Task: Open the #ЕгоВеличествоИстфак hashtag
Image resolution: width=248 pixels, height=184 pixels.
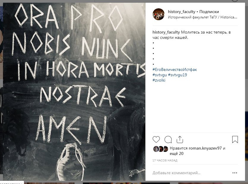Action: (x=175, y=69)
